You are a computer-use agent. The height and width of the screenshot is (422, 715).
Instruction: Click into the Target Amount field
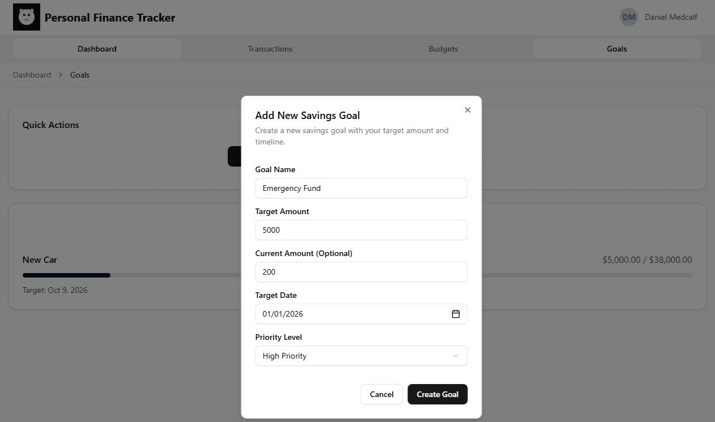[361, 230]
